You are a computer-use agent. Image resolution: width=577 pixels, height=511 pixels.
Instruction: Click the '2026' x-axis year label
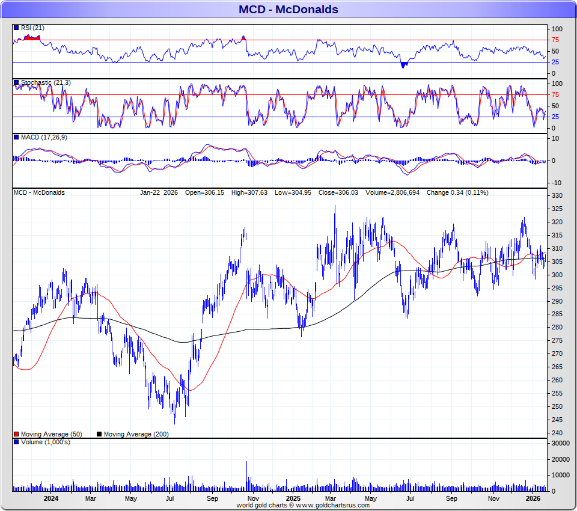coord(533,498)
